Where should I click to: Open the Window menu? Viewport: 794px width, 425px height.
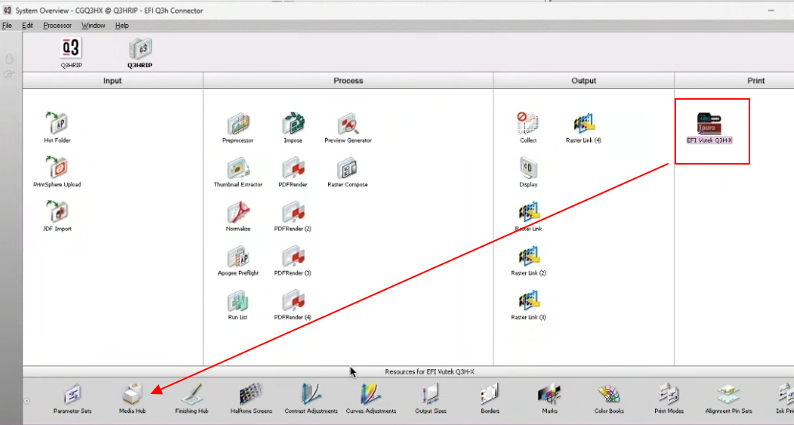pyautogui.click(x=93, y=26)
